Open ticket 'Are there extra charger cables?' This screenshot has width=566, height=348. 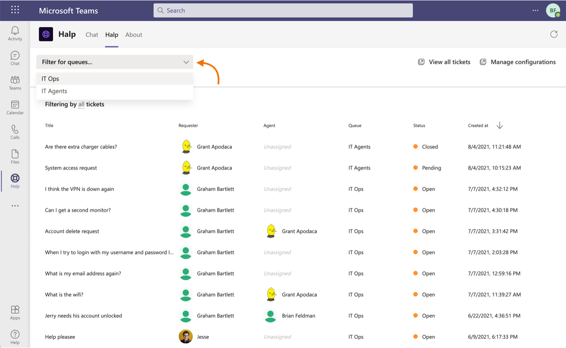point(81,147)
